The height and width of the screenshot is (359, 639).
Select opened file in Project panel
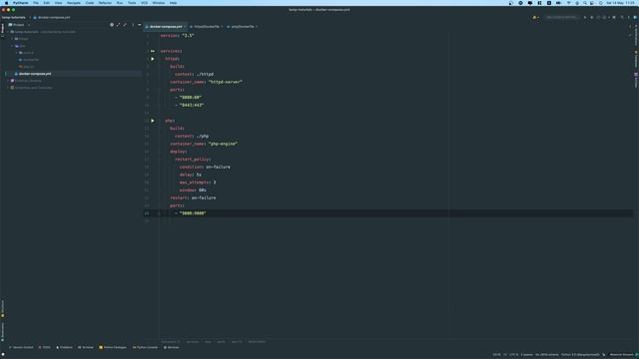pyautogui.click(x=112, y=25)
